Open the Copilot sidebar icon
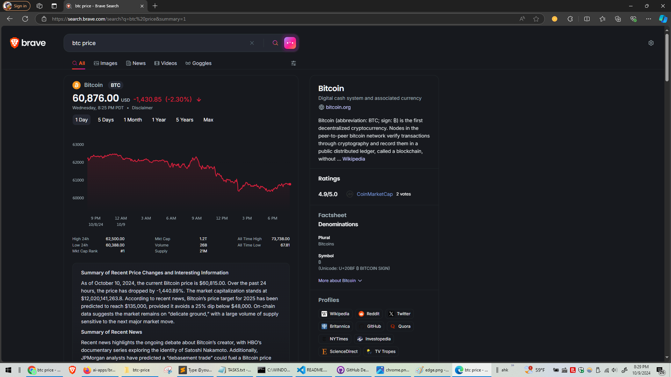This screenshot has width=671, height=377. coord(663,19)
